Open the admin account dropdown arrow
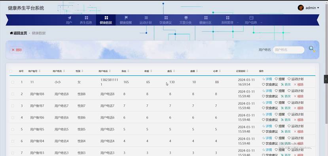328x156 pixels. 318,8
